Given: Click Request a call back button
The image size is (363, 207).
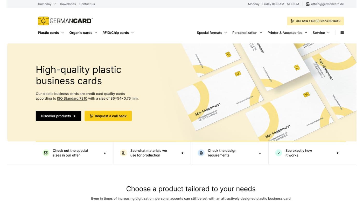Looking at the screenshot, I should tap(108, 116).
